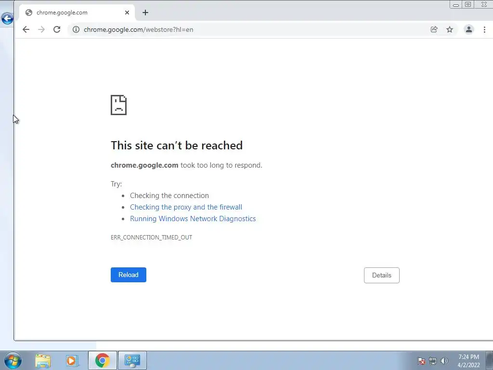
Task: Minimize the Chrome window
Action: point(456,4)
